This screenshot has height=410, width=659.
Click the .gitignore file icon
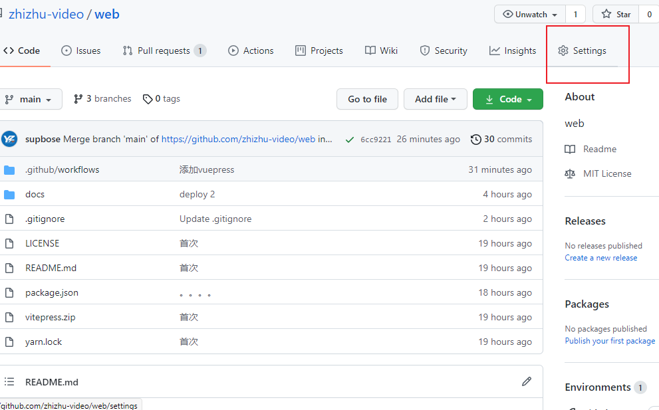[x=9, y=219]
